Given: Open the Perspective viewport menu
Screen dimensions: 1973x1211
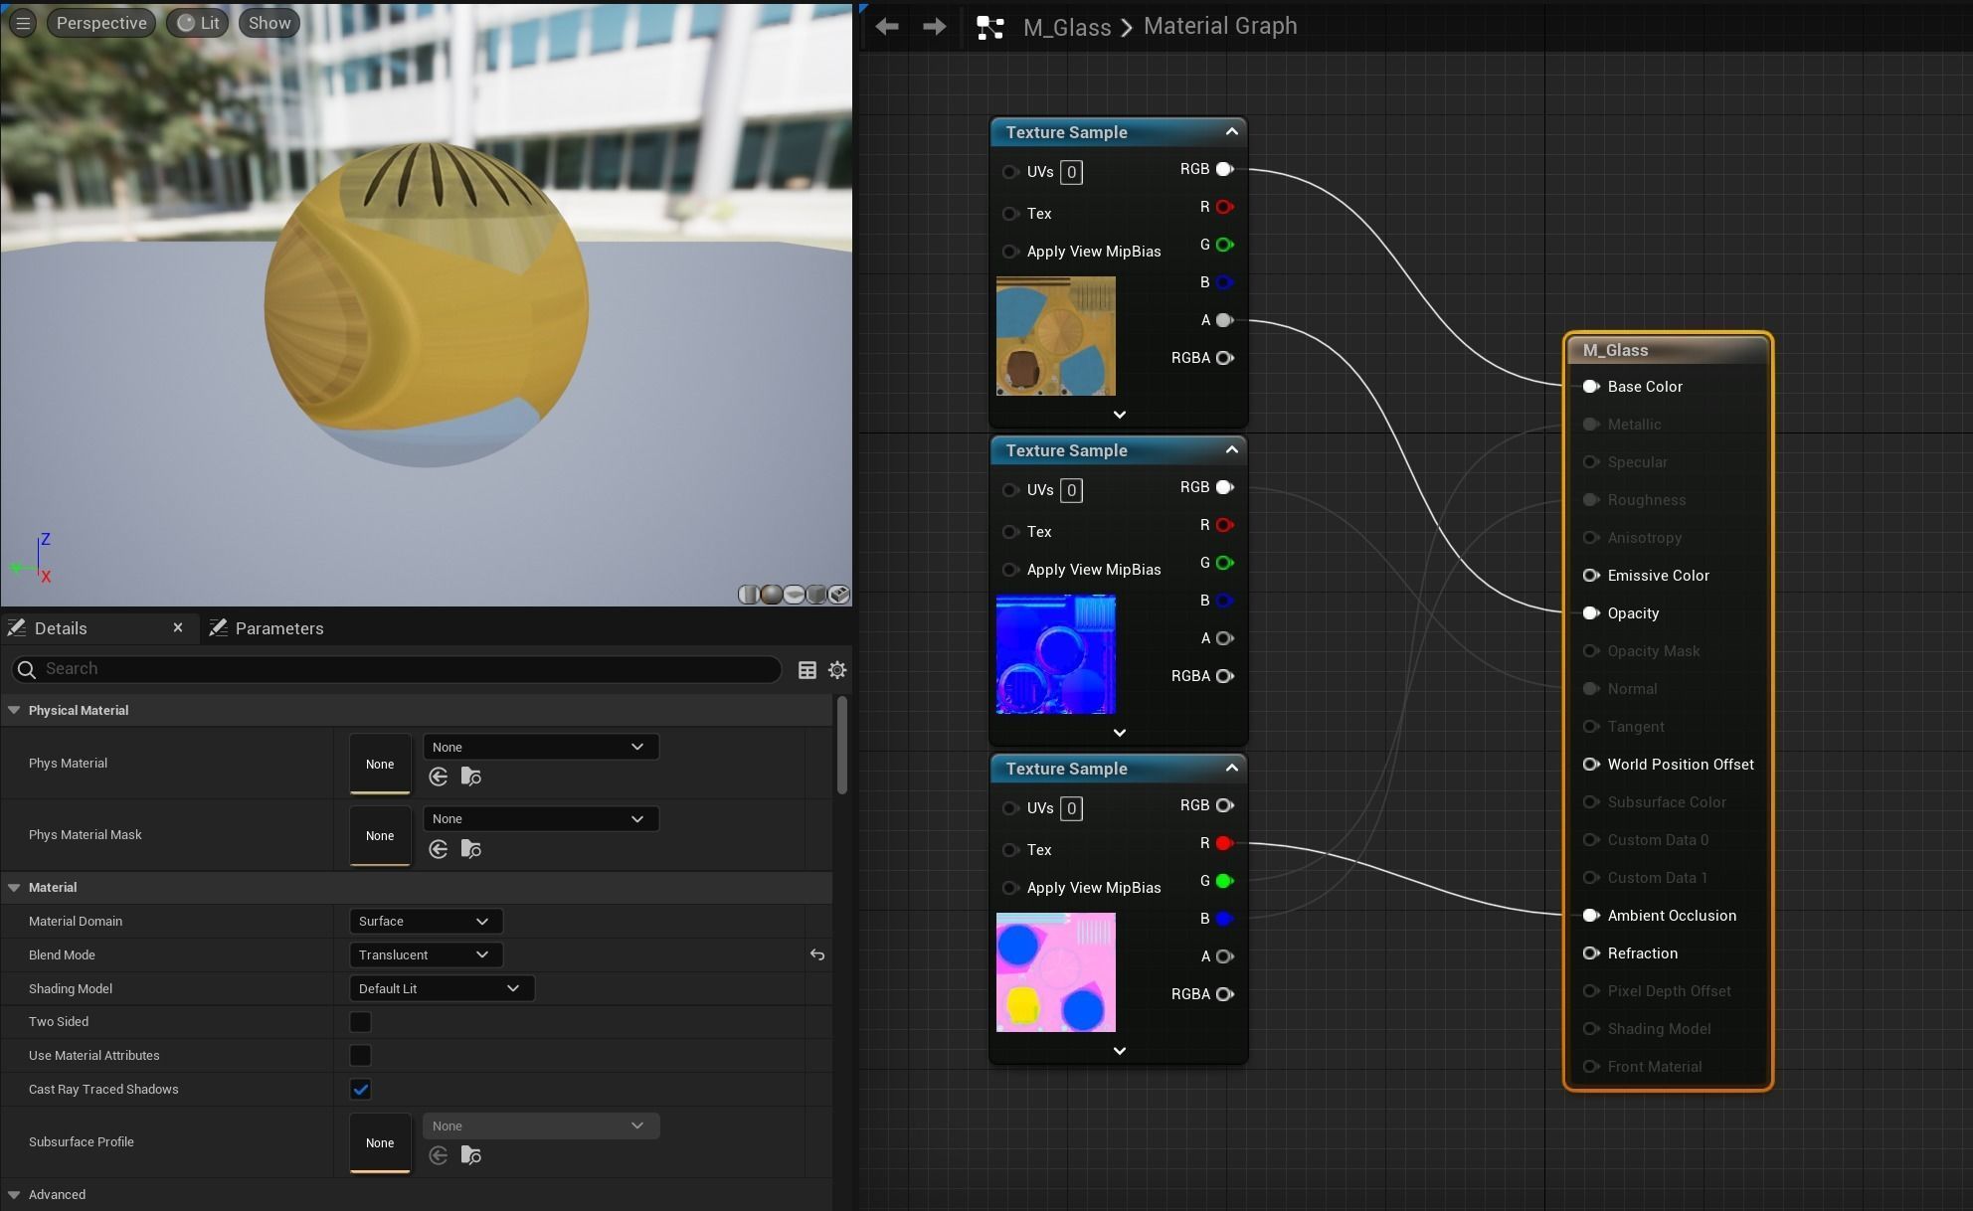Looking at the screenshot, I should tap(101, 23).
